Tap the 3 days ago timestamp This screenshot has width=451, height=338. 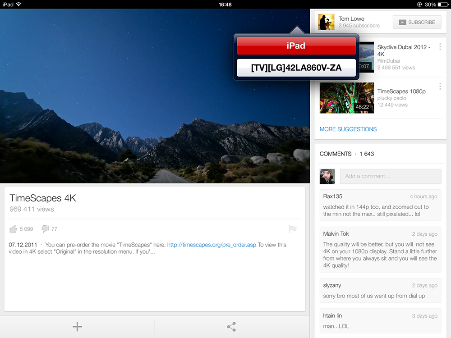pos(424,316)
